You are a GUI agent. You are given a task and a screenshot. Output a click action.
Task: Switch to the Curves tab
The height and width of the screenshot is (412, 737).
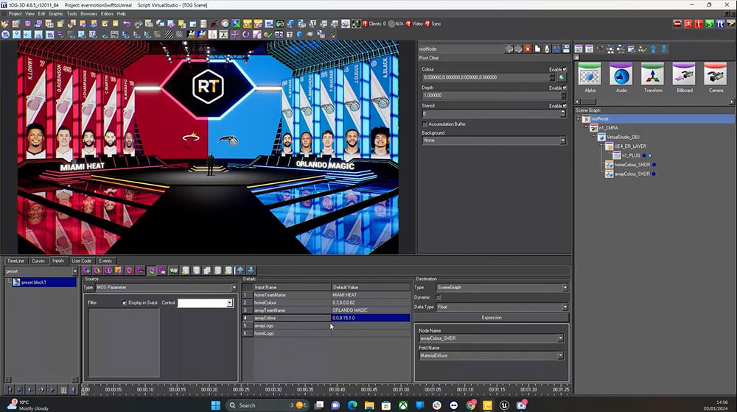pyautogui.click(x=38, y=261)
